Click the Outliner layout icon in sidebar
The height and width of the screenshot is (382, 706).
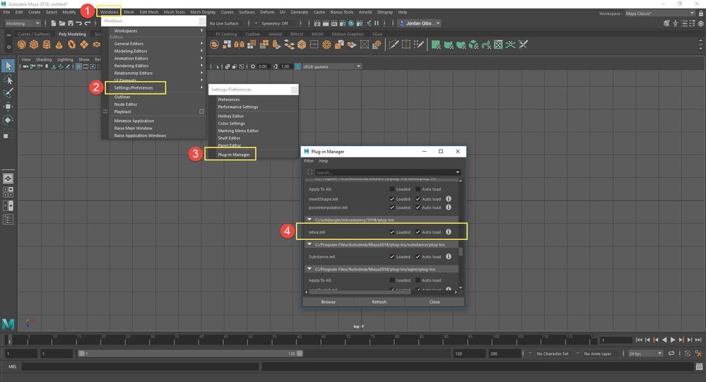(8, 220)
